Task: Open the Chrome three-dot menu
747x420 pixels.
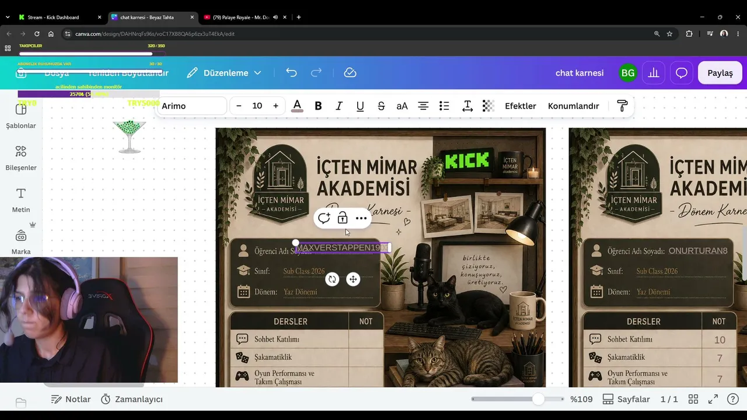Action: 738,34
